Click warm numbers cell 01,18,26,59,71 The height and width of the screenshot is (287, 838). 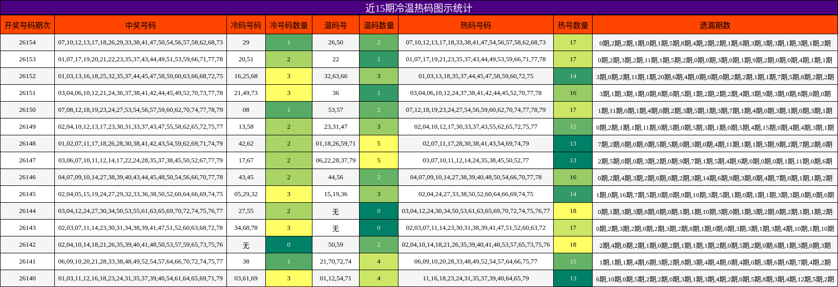(336, 143)
